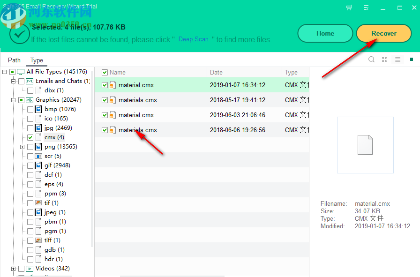Toggle the preview panel icon
This screenshot has height=277, width=420.
pos(411,60)
